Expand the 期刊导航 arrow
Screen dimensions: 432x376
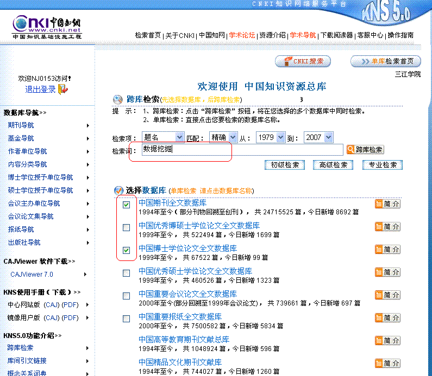[x=88, y=126]
